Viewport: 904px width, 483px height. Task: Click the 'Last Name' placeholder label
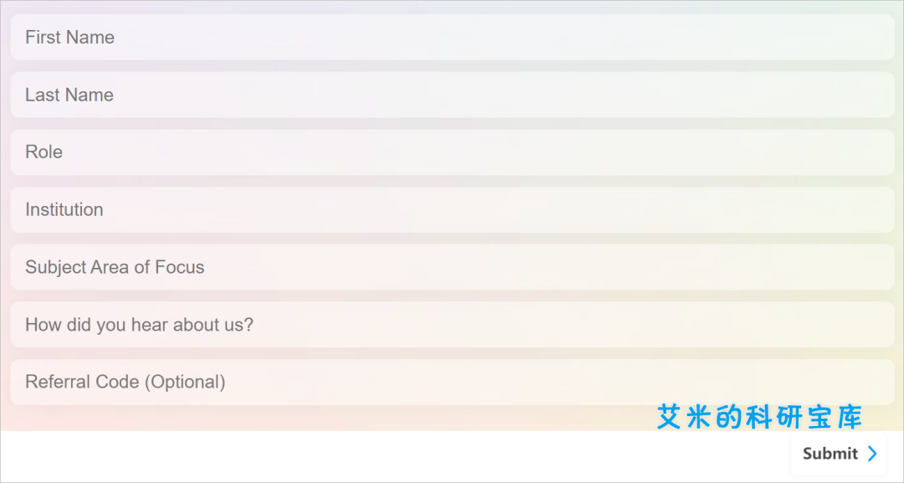(x=69, y=95)
